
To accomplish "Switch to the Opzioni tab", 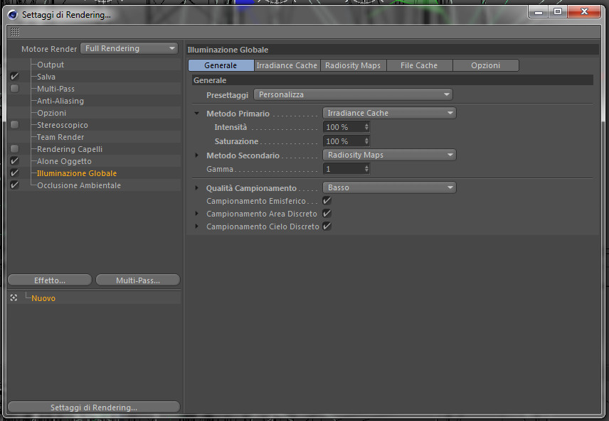I will pos(485,65).
